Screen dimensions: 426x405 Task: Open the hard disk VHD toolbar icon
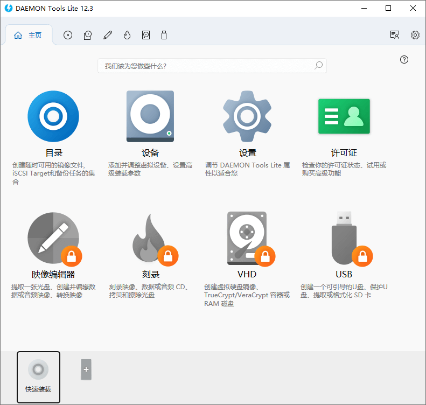[x=146, y=35]
